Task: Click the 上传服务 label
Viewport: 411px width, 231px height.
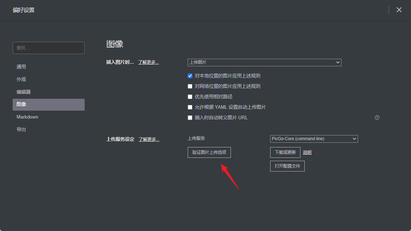Action: tap(196, 138)
